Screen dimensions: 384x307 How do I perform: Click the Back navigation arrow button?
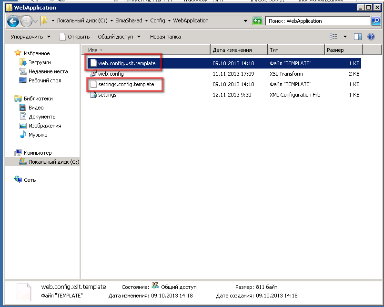[x=13, y=21]
